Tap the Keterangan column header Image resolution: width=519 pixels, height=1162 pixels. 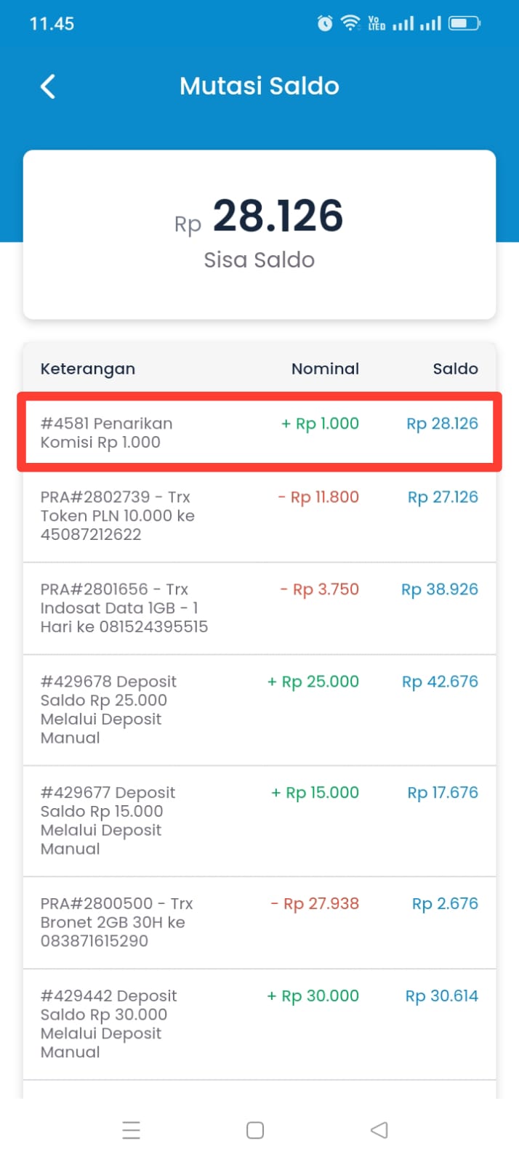87,368
